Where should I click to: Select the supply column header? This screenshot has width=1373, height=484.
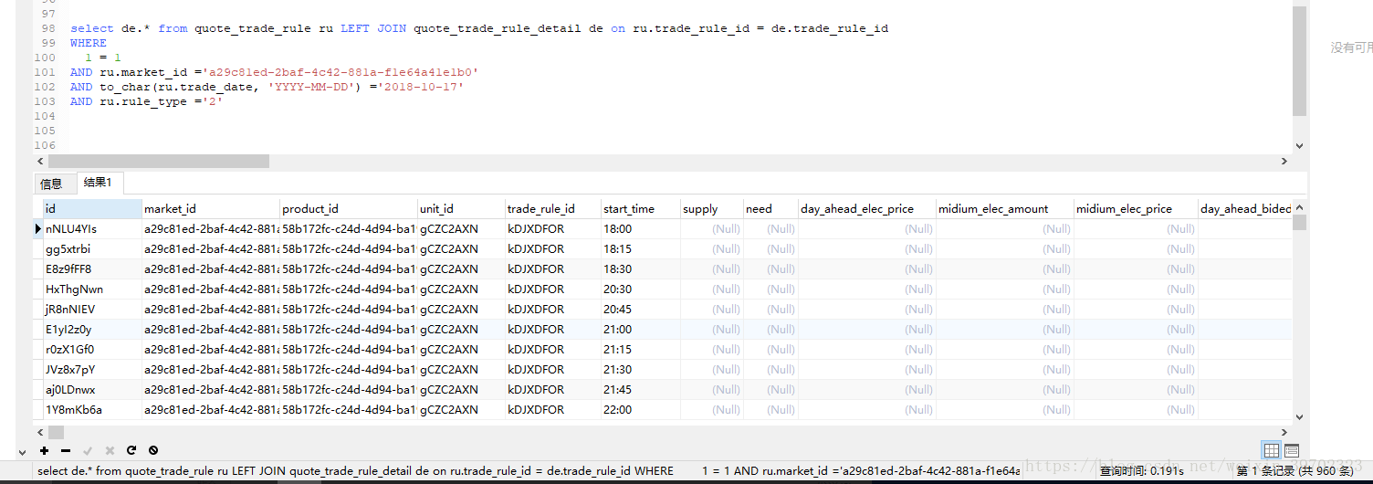point(712,208)
